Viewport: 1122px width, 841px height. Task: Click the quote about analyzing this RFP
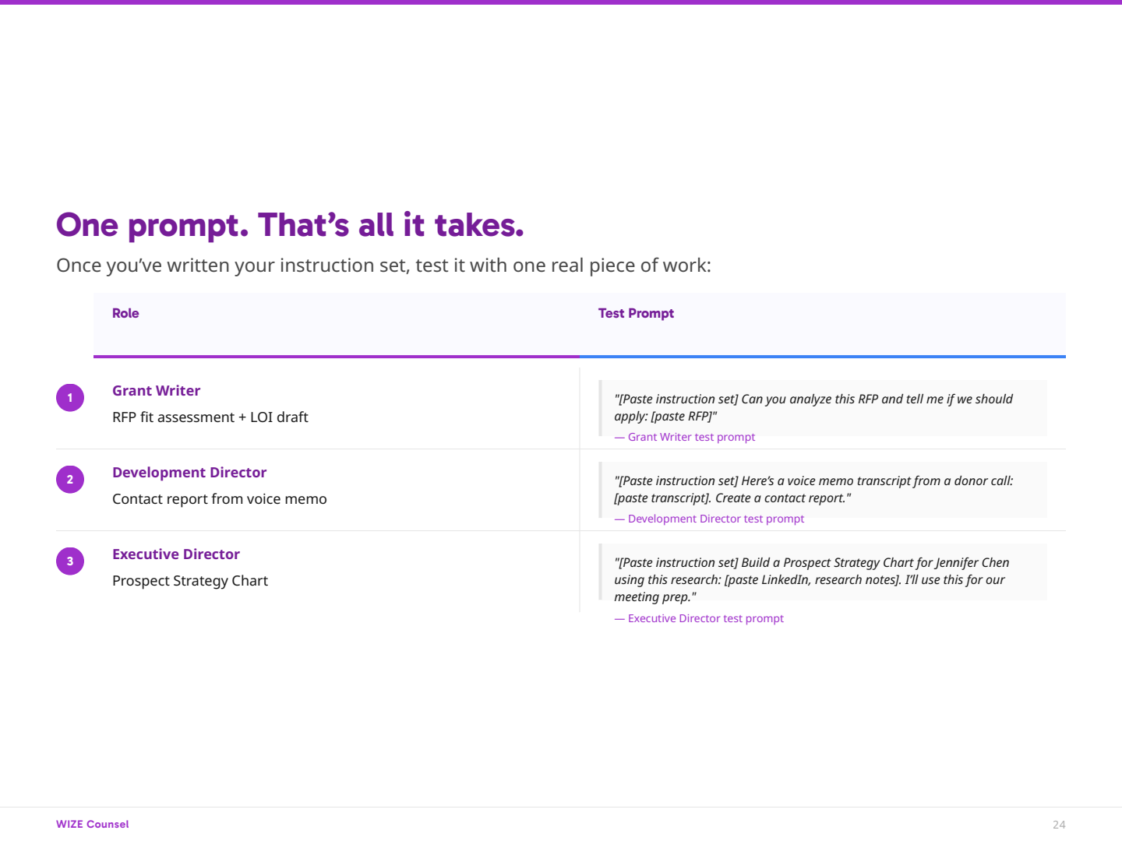[x=813, y=407]
